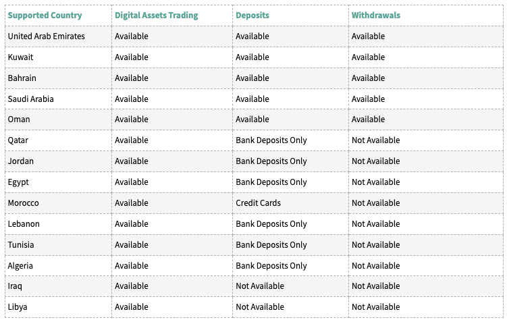Click the Withdrawals column header
The image size is (507, 324).
[376, 16]
